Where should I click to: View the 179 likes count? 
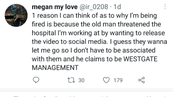coord(118,80)
